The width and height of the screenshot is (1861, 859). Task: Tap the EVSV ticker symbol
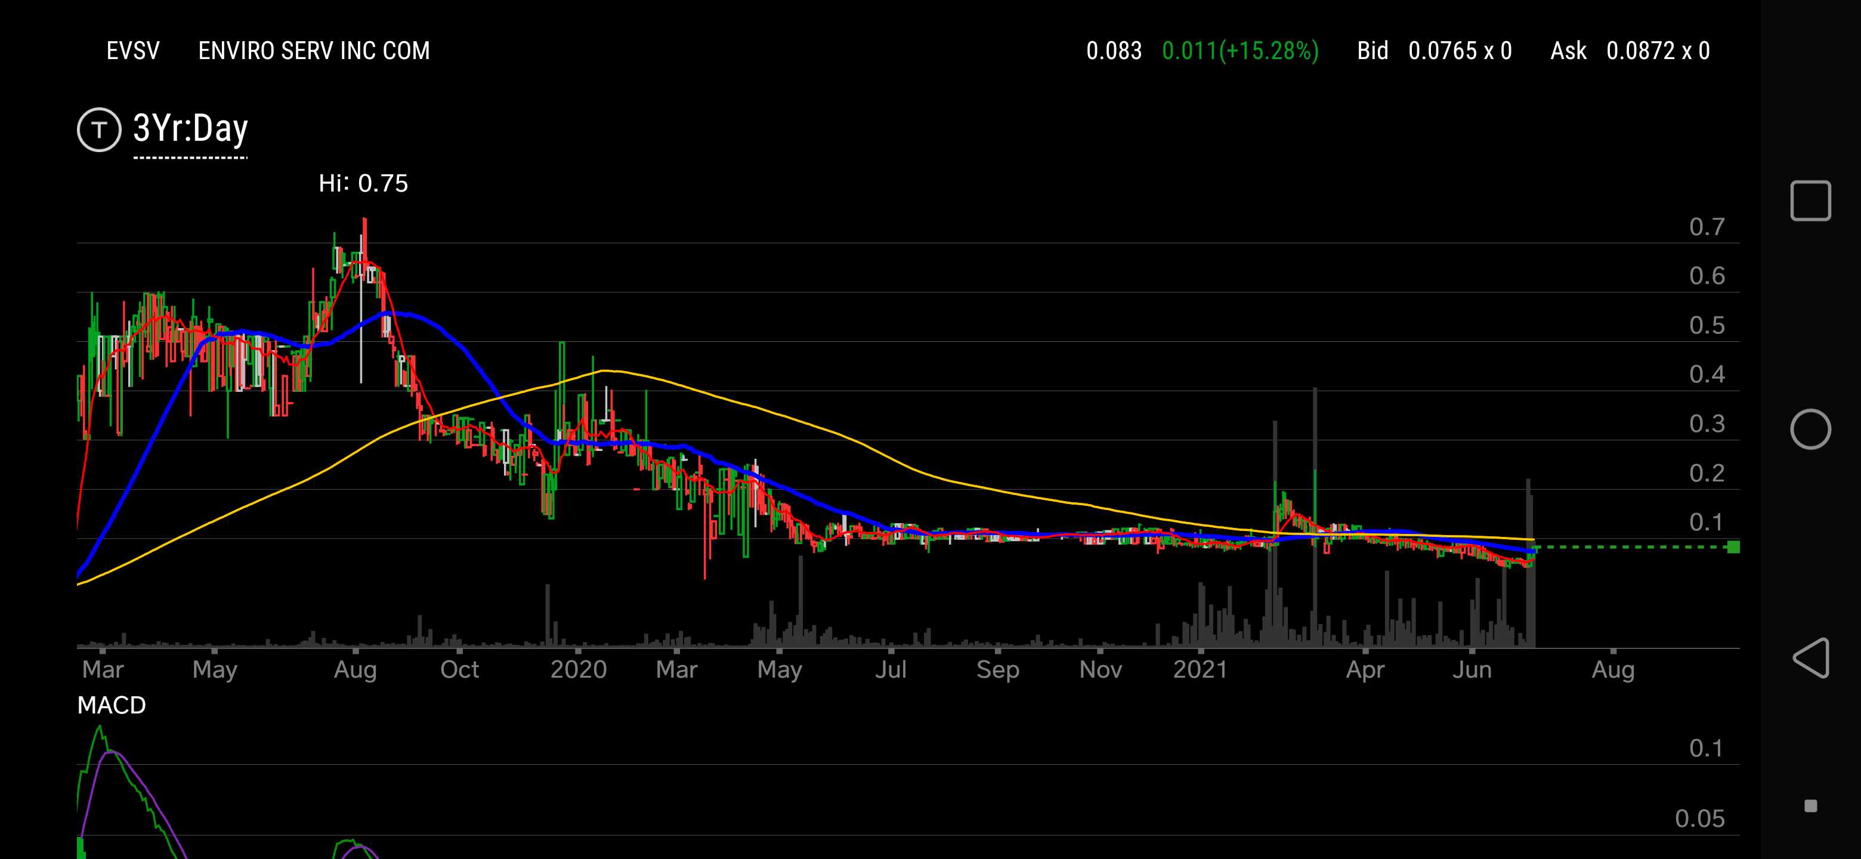133,51
